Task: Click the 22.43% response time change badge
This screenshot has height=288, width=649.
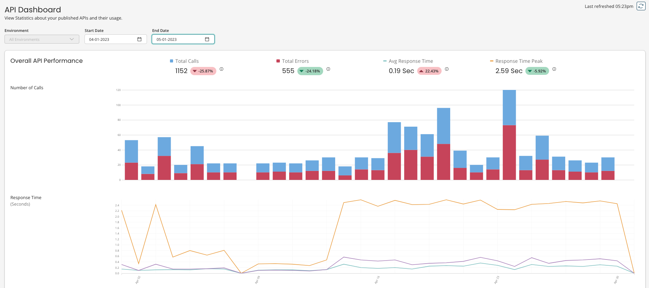Action: click(x=429, y=71)
